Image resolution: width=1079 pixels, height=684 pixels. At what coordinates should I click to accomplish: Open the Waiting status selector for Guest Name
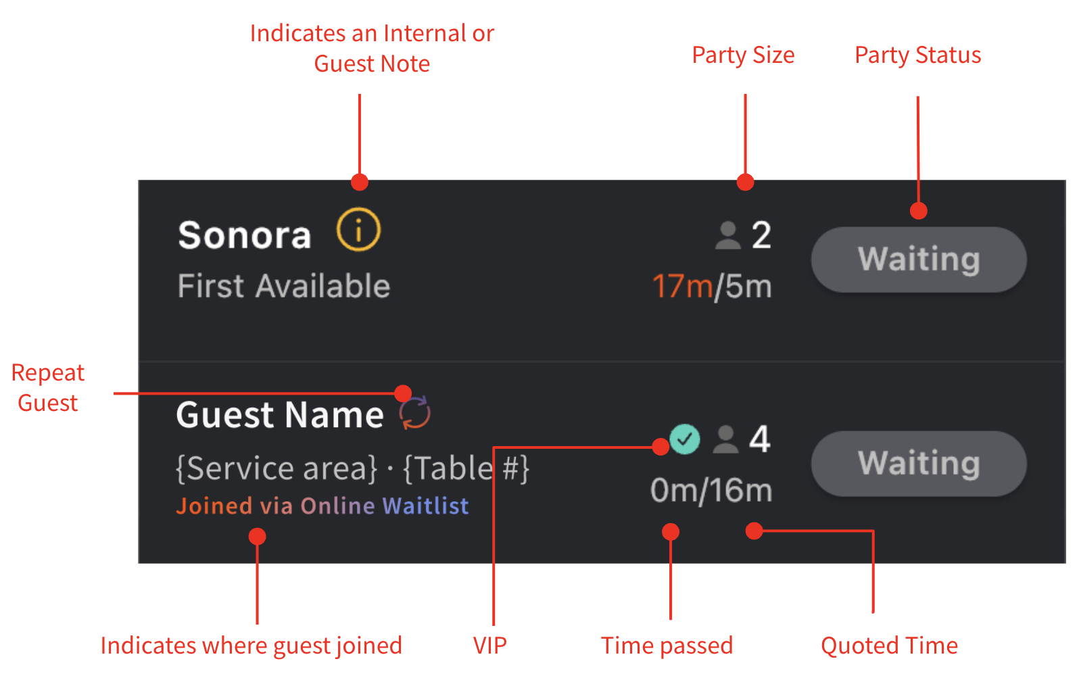coord(917,464)
